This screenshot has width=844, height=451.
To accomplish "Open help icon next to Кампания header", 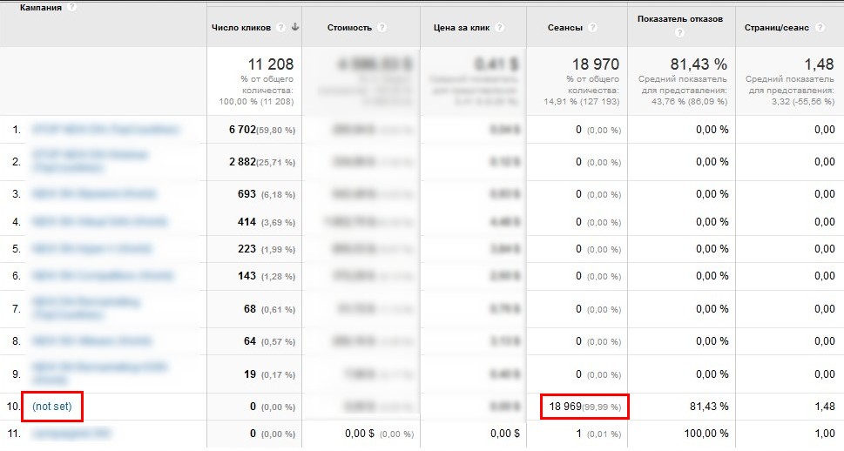I will [71, 8].
